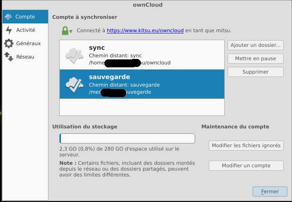Viewport: 292px width, 202px height.
Task: Close the dialog with Fermer
Action: pyautogui.click(x=270, y=192)
